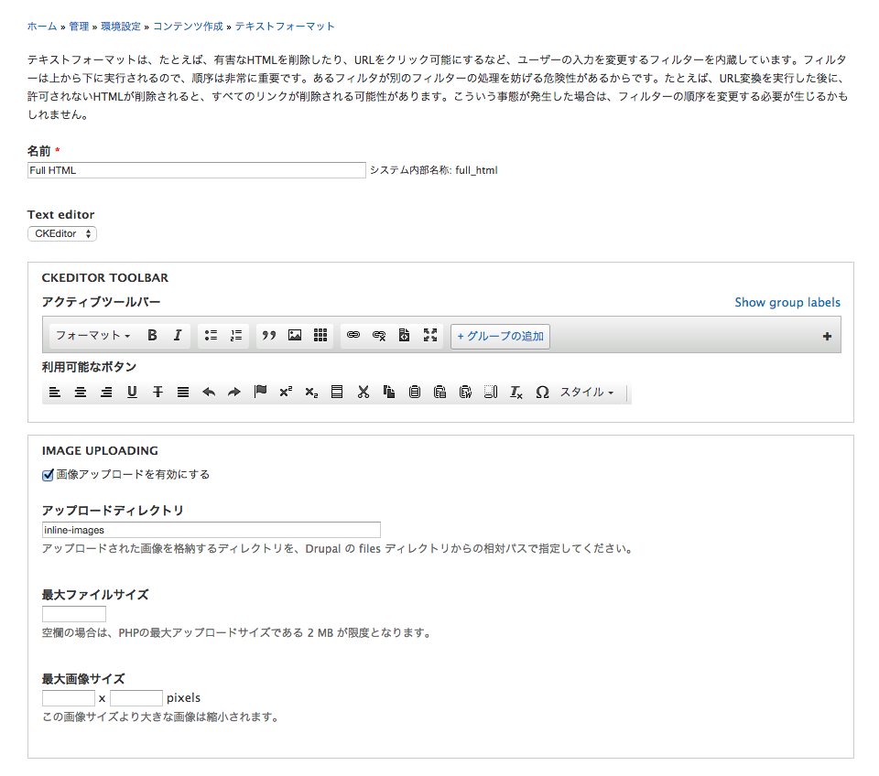The image size is (879, 776).
Task: Select the cut scissors icon
Action: coord(363,392)
